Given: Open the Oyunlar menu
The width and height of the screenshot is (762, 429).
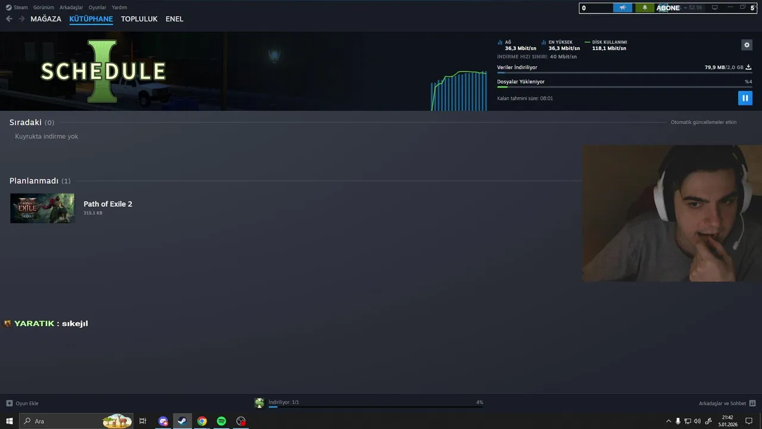Looking at the screenshot, I should (98, 7).
